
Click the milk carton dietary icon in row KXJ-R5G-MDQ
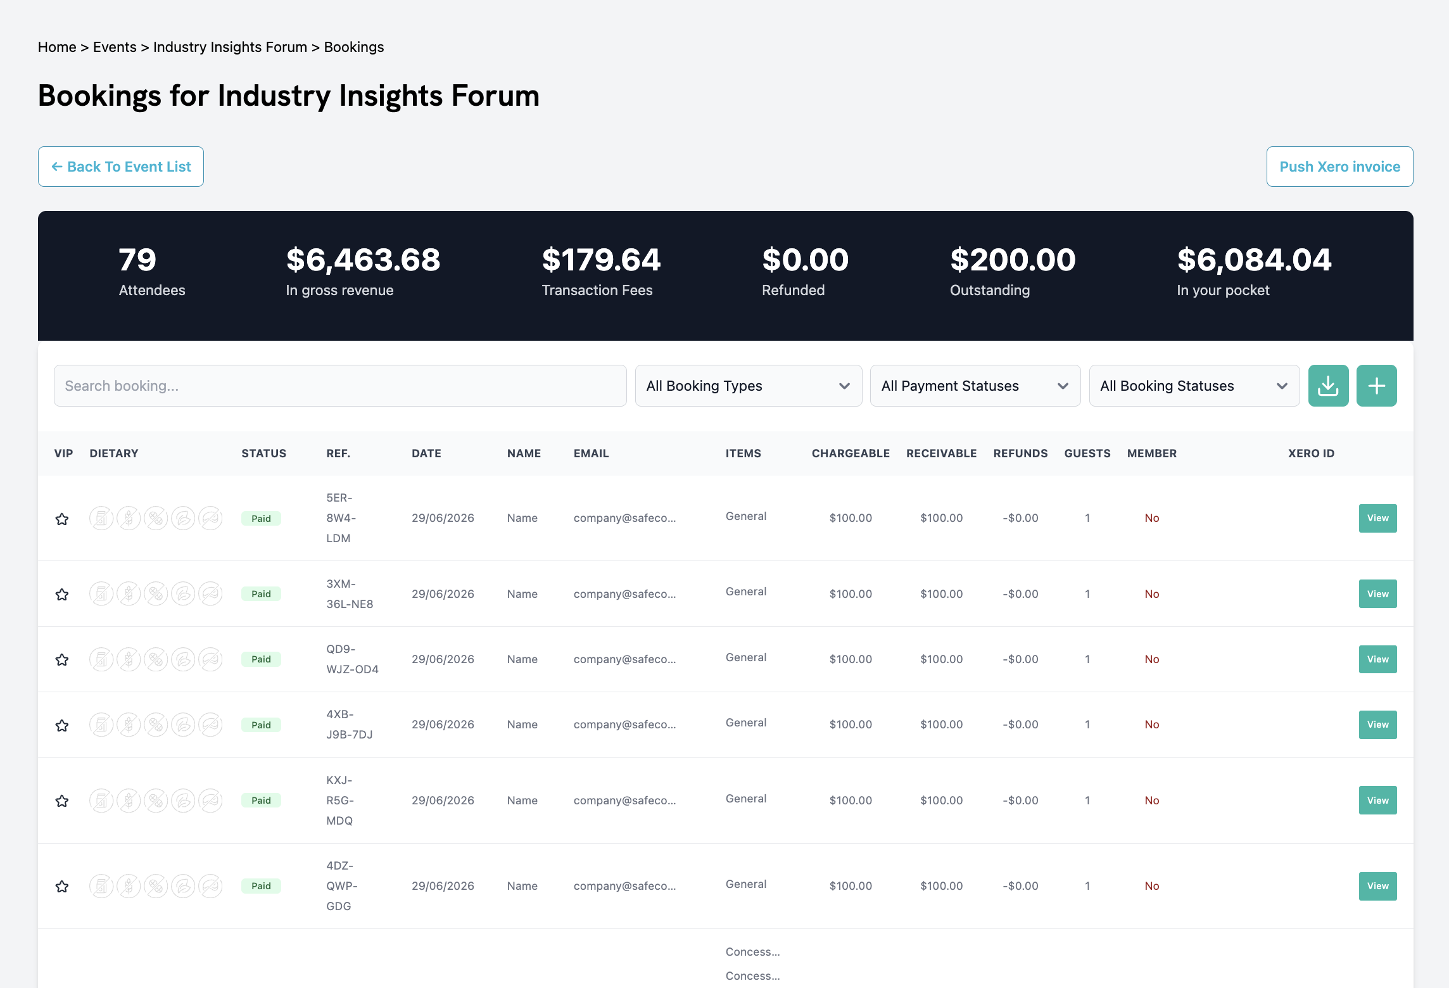[x=101, y=801]
